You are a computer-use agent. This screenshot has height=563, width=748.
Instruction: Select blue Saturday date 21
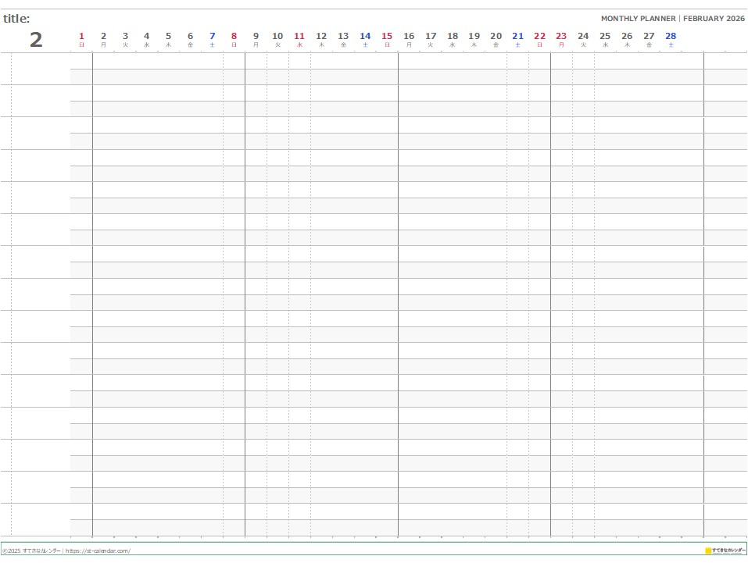pyautogui.click(x=517, y=36)
